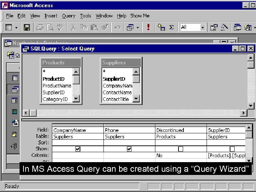This screenshot has width=256, height=192.
Task: Select Forms object icon in database window
Action: point(15,101)
